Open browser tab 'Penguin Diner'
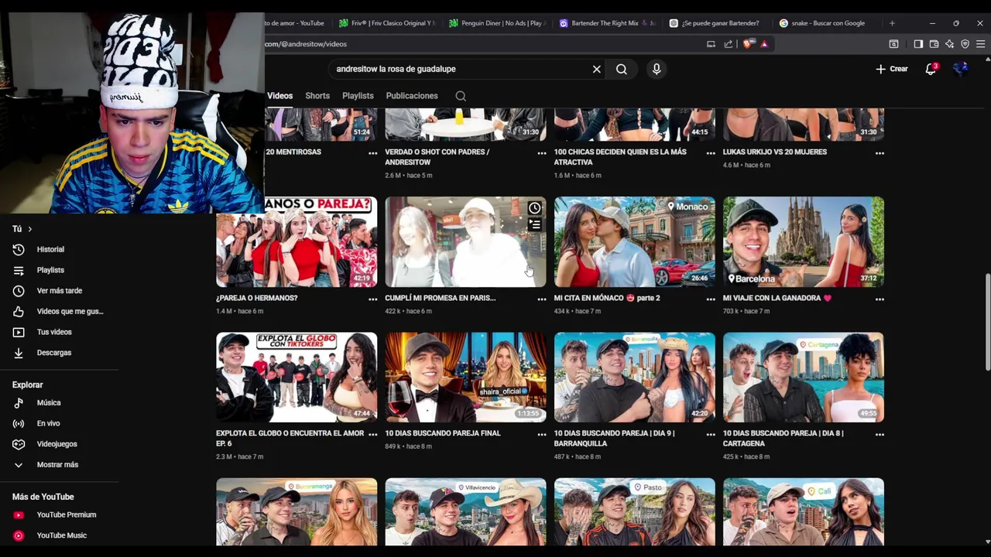 (x=496, y=23)
